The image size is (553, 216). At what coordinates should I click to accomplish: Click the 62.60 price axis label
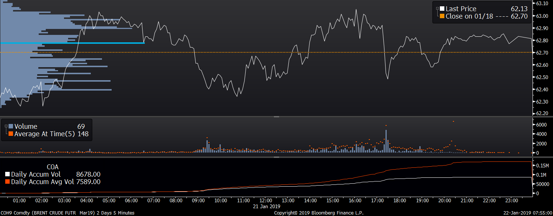[541, 65]
